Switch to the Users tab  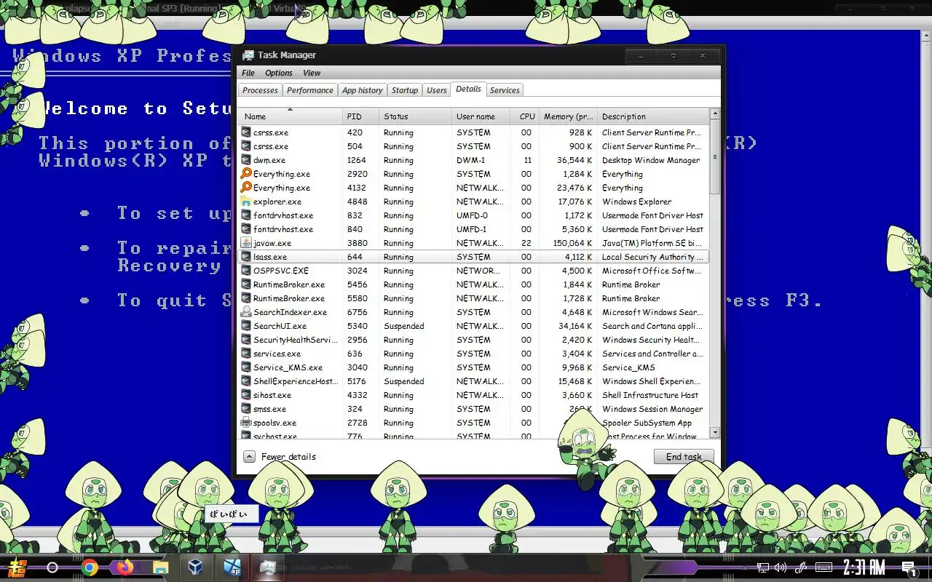coord(437,90)
